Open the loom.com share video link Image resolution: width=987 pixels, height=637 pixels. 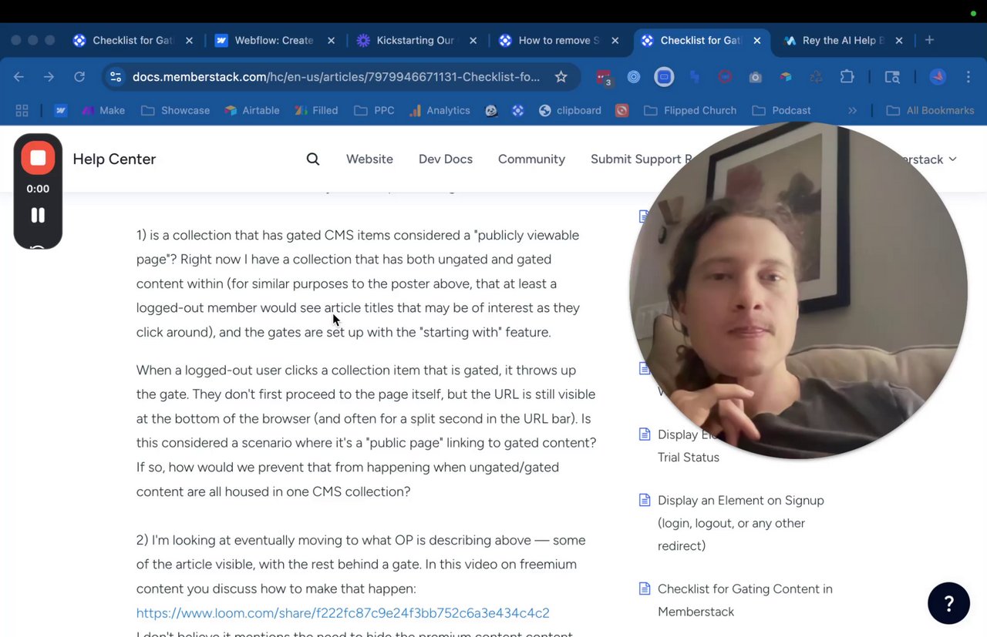click(343, 613)
